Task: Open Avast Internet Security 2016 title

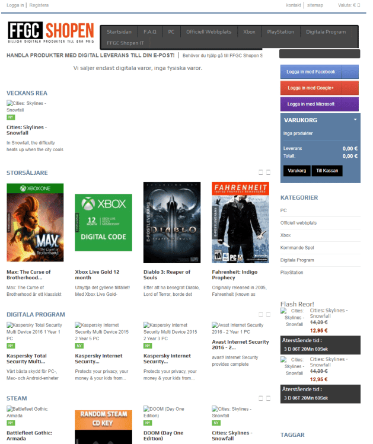Action: click(240, 344)
